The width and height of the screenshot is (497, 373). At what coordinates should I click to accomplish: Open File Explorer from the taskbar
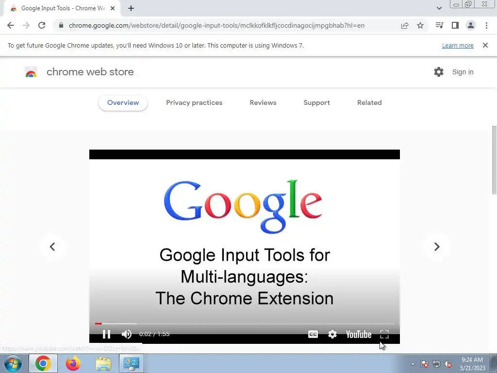click(103, 363)
